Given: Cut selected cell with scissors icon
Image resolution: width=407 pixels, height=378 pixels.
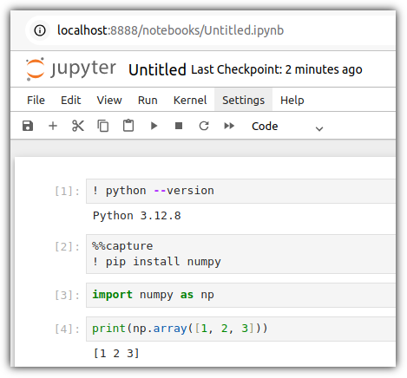Looking at the screenshot, I should click(x=78, y=126).
